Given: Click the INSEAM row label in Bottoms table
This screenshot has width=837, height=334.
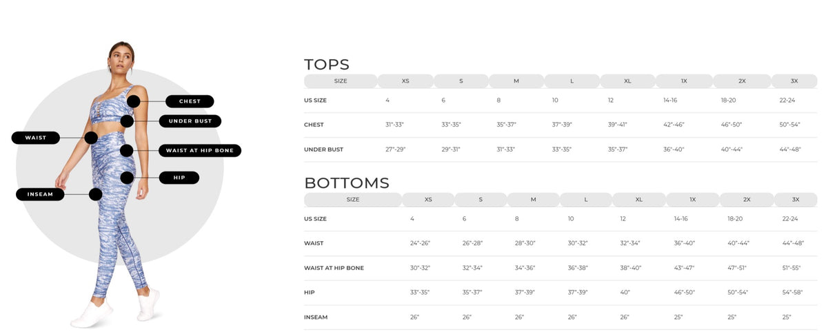Looking at the screenshot, I should click(x=316, y=317).
